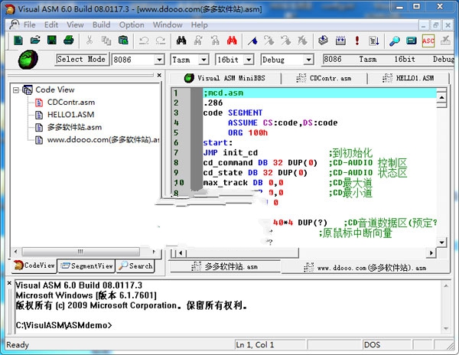
Task: Open the Option menu
Action: [132, 25]
